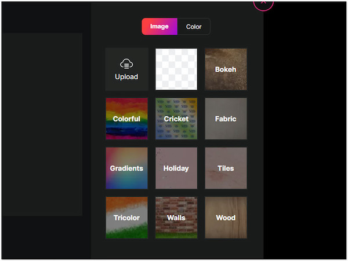
Task: Click the Upload cloud tile
Action: click(126, 69)
